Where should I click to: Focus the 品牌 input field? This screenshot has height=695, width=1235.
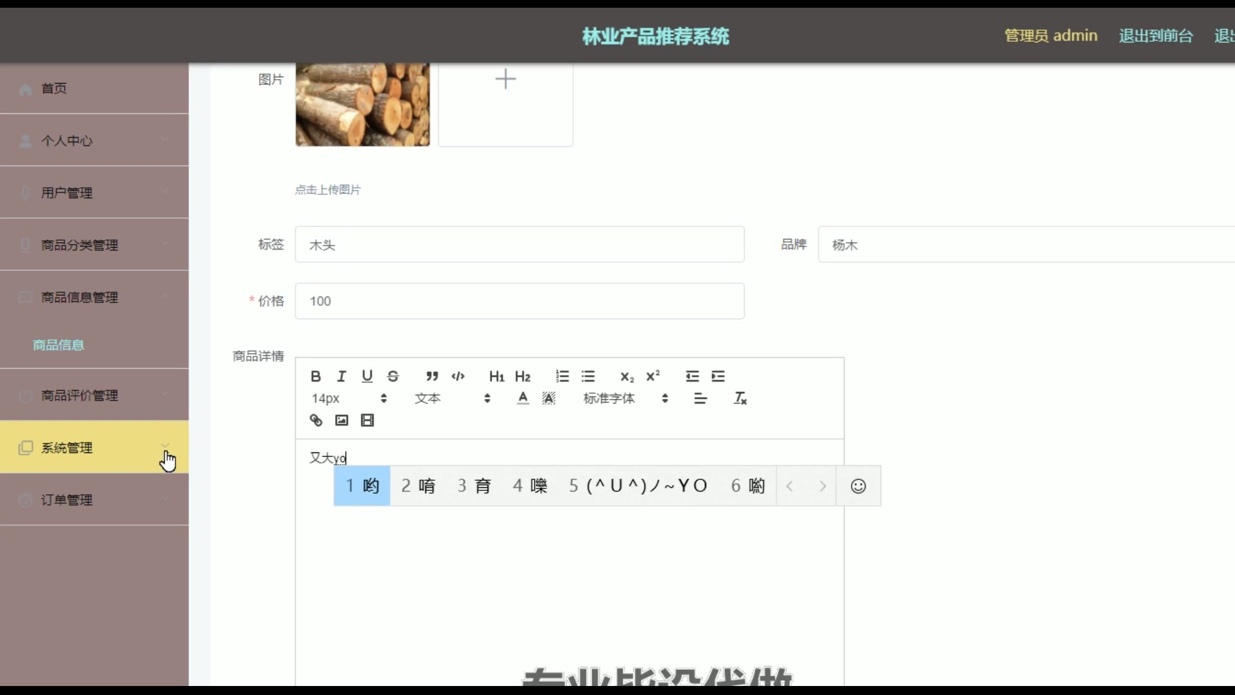click(x=1027, y=245)
